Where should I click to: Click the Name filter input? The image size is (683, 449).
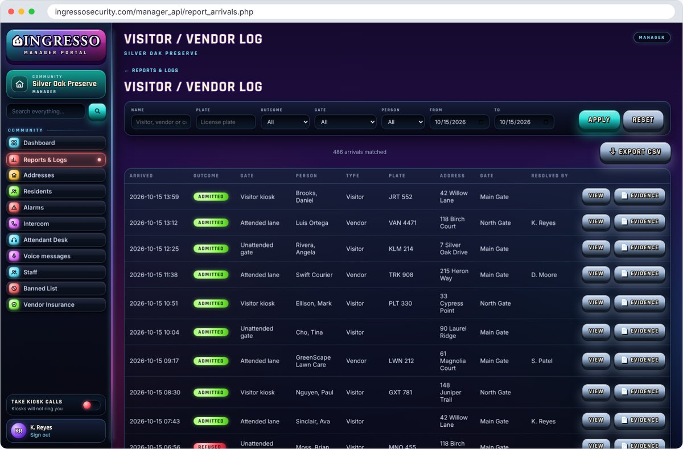[161, 122]
